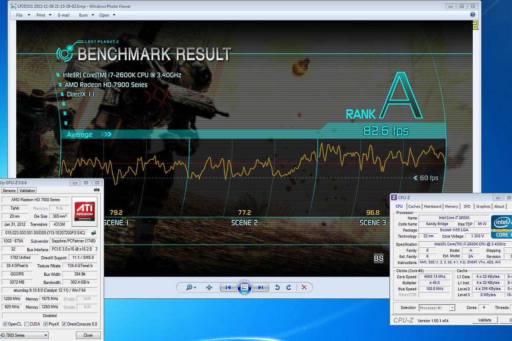Click the Validate button in CPU-Z
The width and height of the screenshot is (512, 341).
(x=484, y=320)
